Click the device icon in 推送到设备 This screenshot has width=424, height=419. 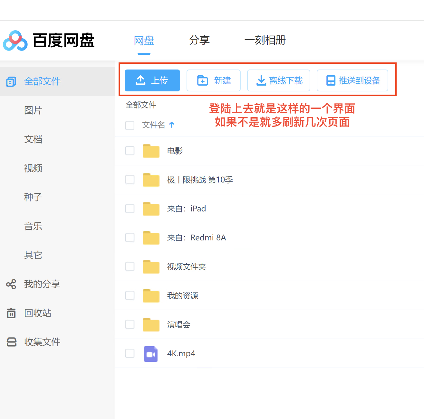tap(331, 80)
